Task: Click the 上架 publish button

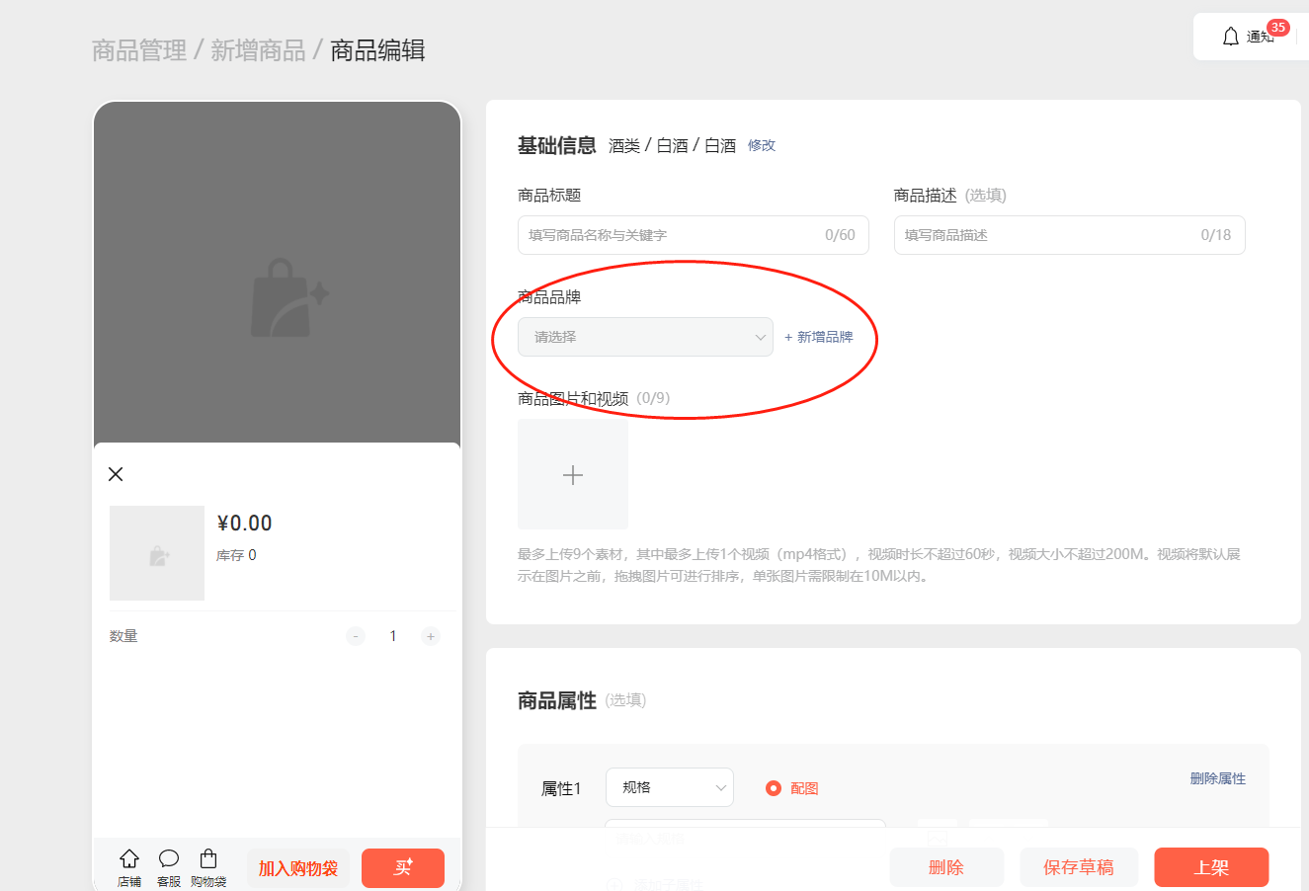Action: [1211, 867]
